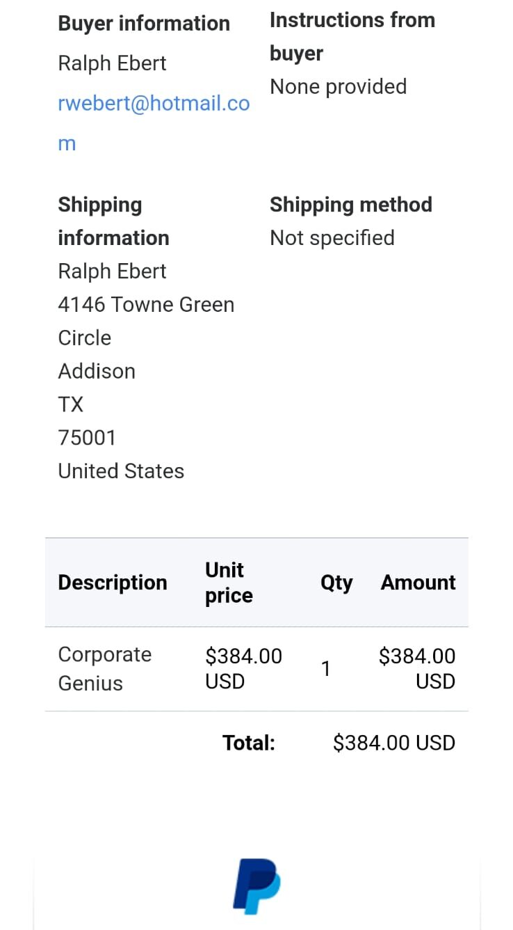Click the Shipping information heading

113,221
